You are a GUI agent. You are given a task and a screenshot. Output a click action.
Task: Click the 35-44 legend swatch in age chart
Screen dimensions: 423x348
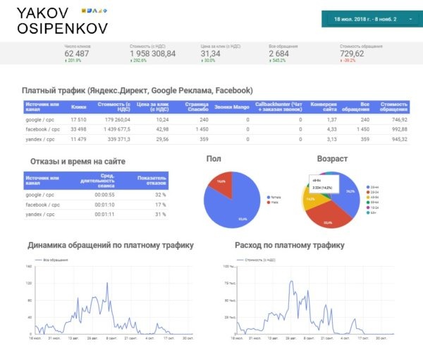tap(368, 187)
